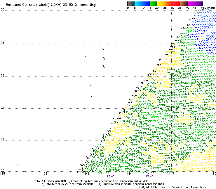Click the note 'Black circles indicate possible contamination'

pos(133,184)
